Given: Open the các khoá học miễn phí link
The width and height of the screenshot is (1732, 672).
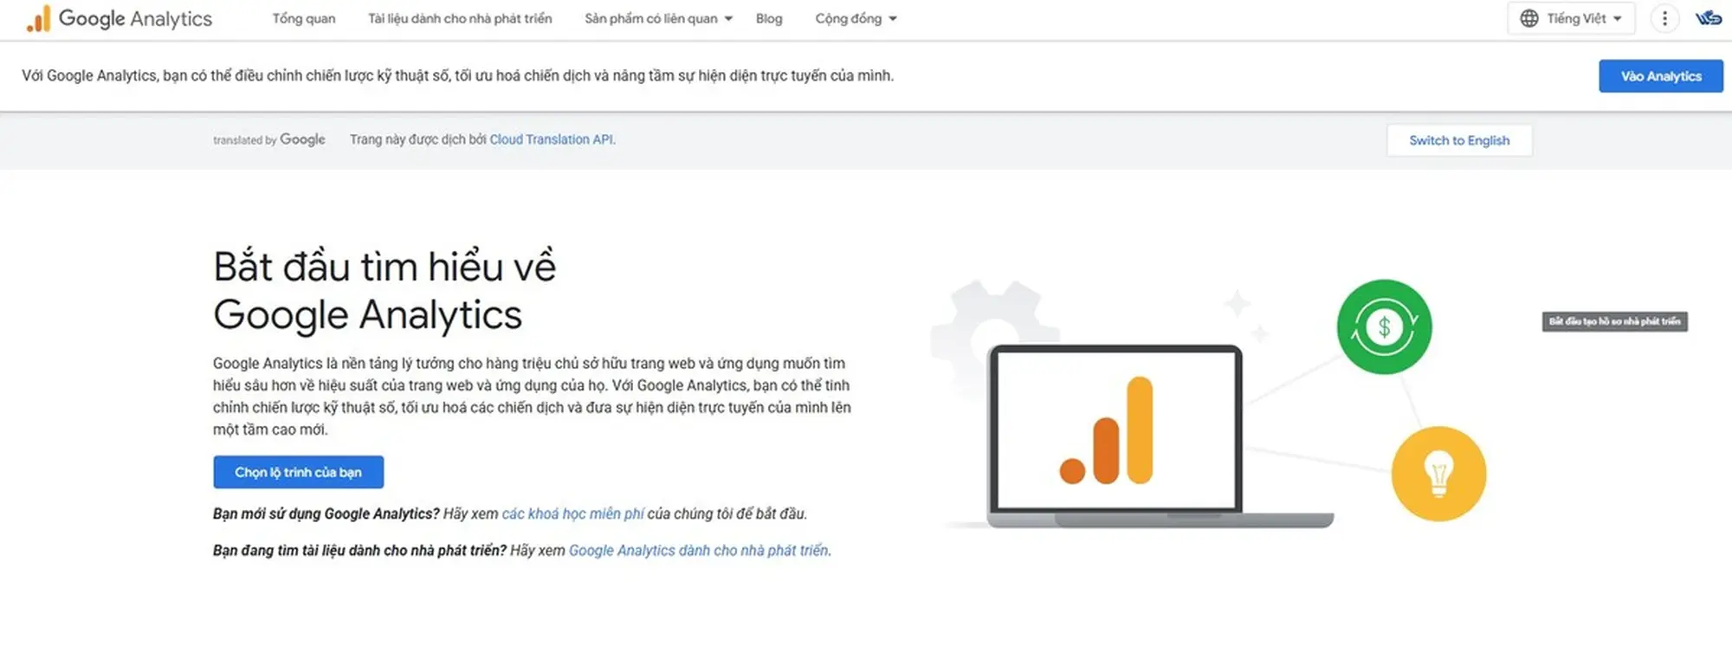Looking at the screenshot, I should coord(572,514).
